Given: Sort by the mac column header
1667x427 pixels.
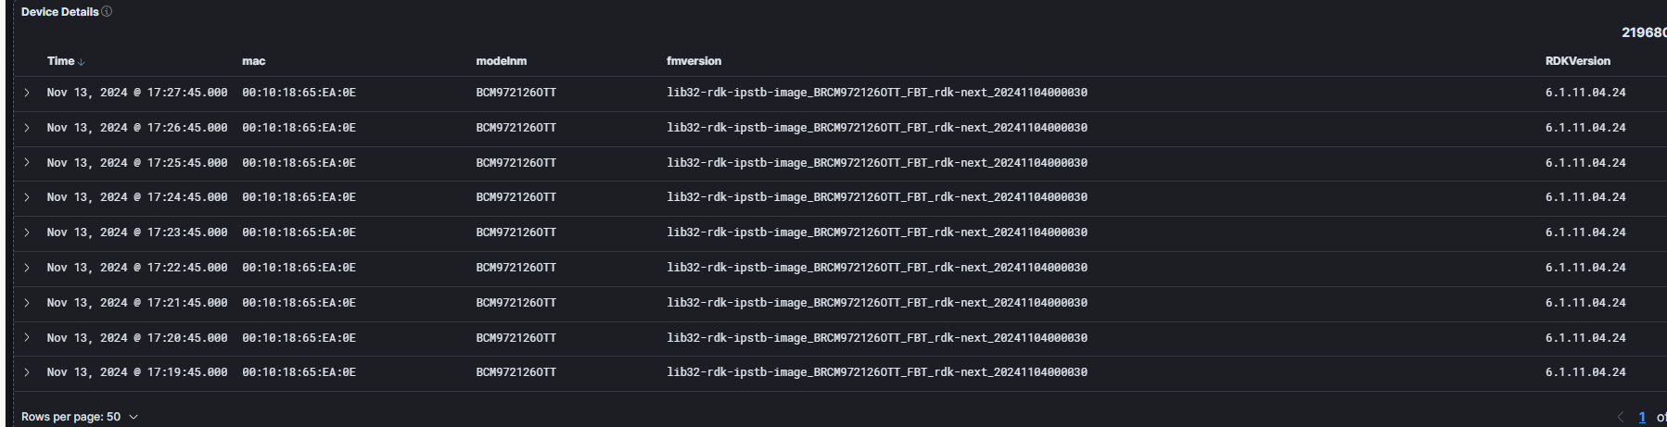Looking at the screenshot, I should (x=253, y=61).
